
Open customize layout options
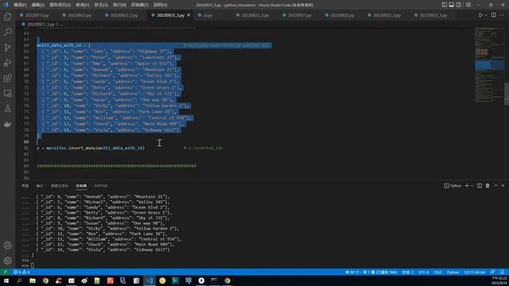tap(468, 5)
